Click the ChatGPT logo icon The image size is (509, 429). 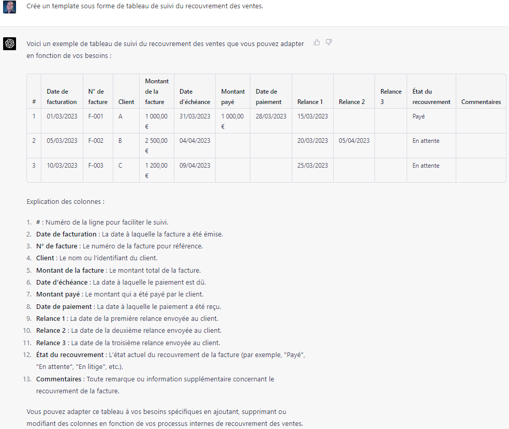coord(10,44)
